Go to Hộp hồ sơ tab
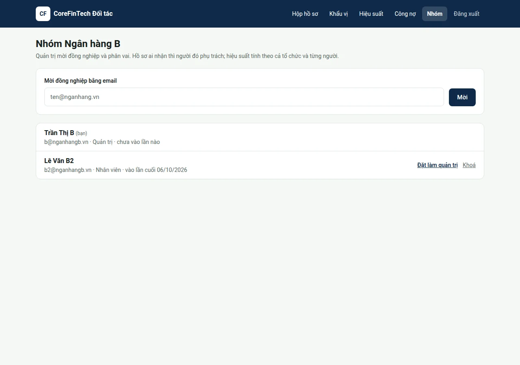Viewport: 520px width, 365px height. [x=305, y=14]
